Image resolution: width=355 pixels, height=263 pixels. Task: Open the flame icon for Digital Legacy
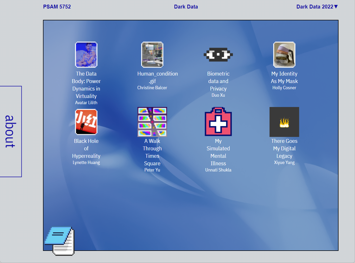coord(284,122)
